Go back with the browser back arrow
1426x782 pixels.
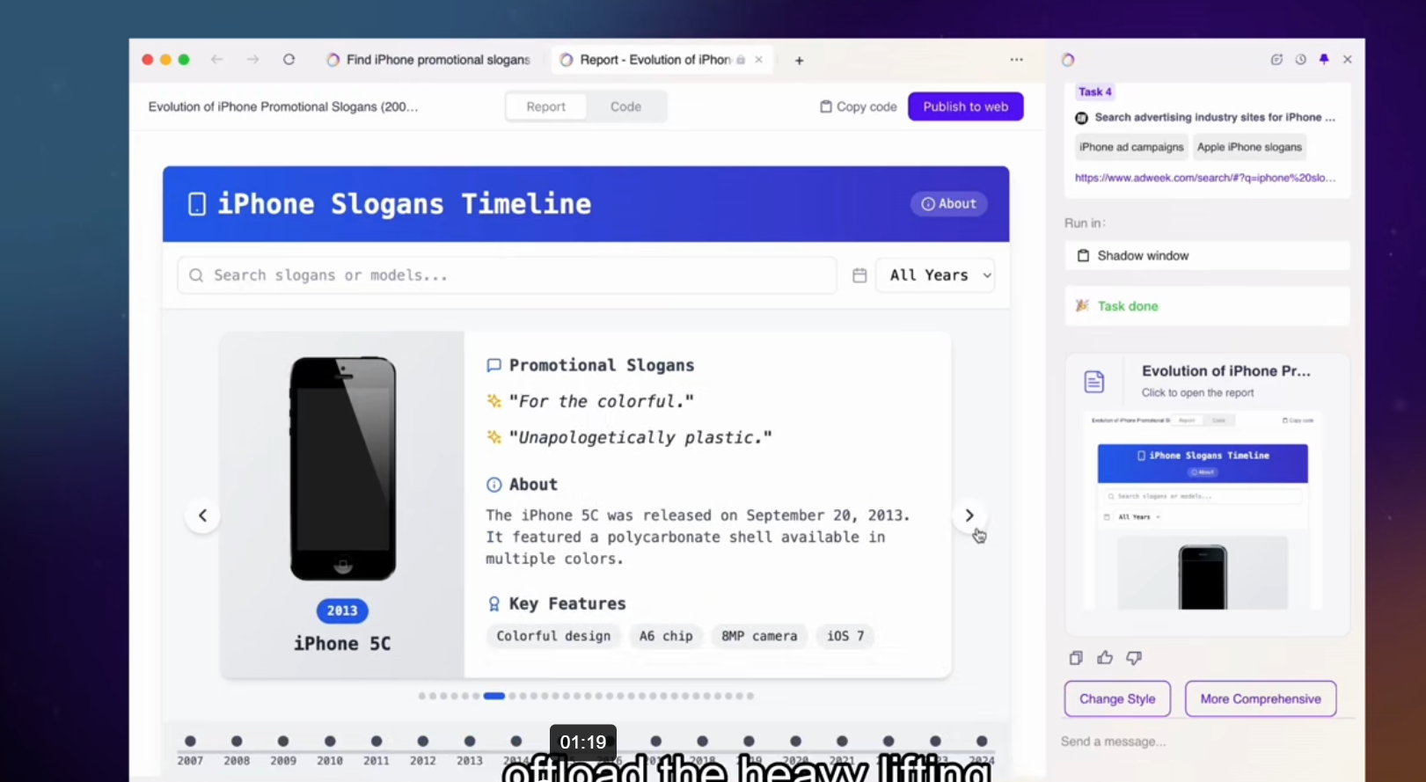217,60
